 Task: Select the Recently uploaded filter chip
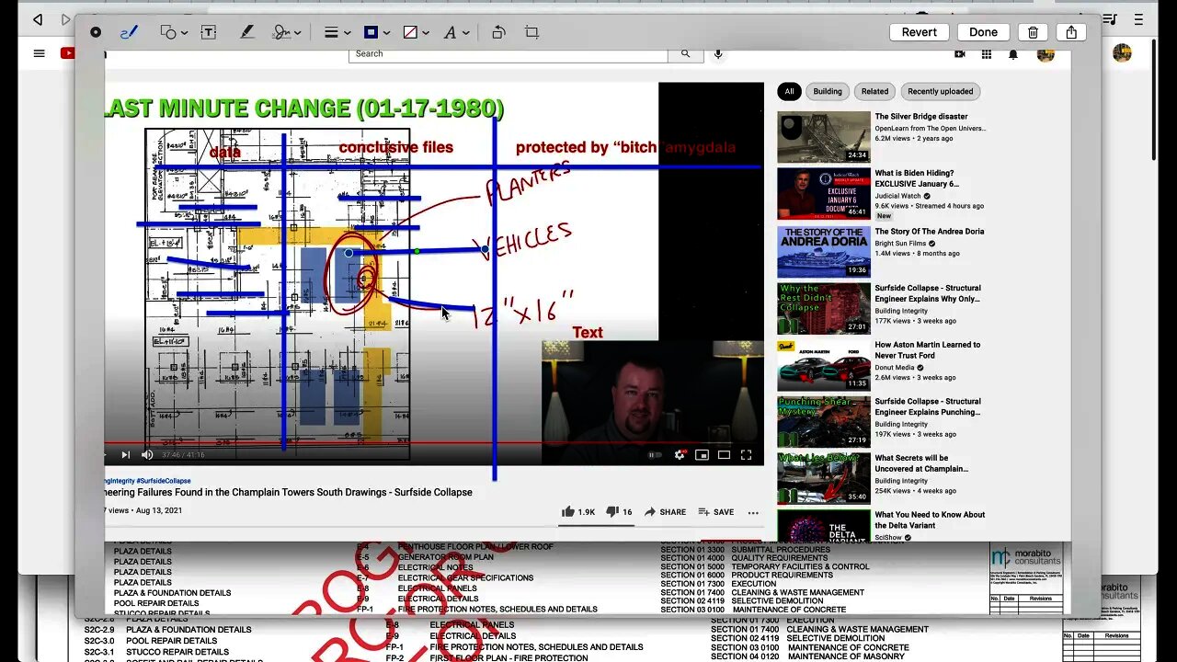(941, 91)
